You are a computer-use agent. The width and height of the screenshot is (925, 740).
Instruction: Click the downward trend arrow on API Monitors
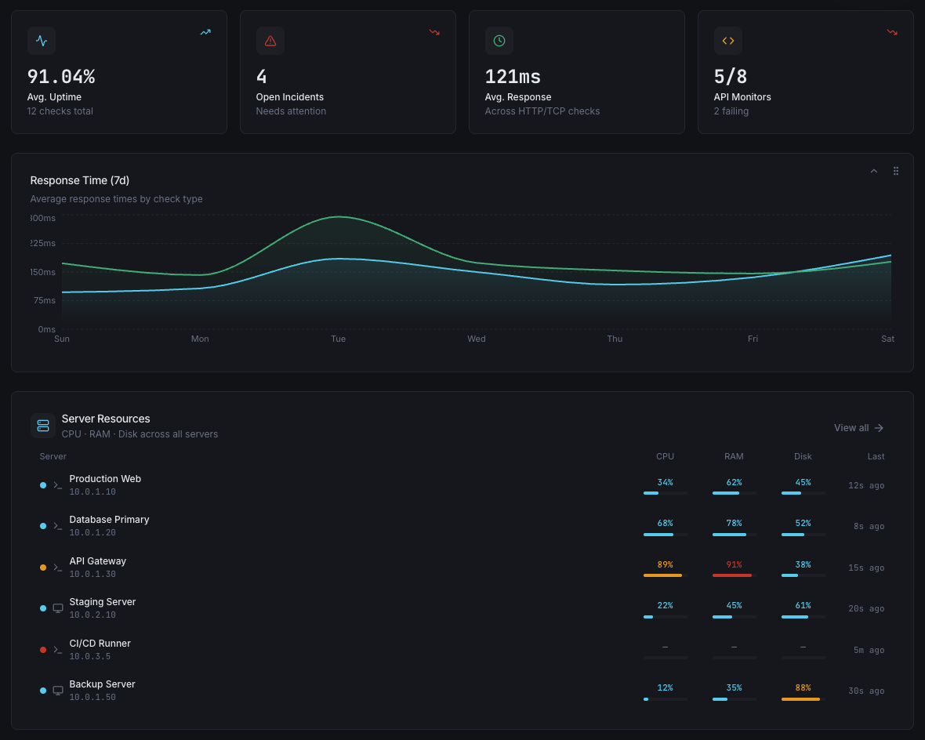[x=891, y=32]
